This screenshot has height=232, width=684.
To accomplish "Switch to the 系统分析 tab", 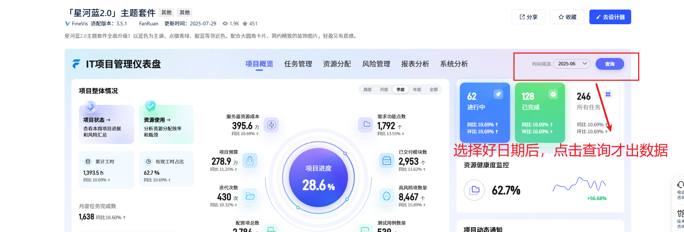I will [x=454, y=64].
